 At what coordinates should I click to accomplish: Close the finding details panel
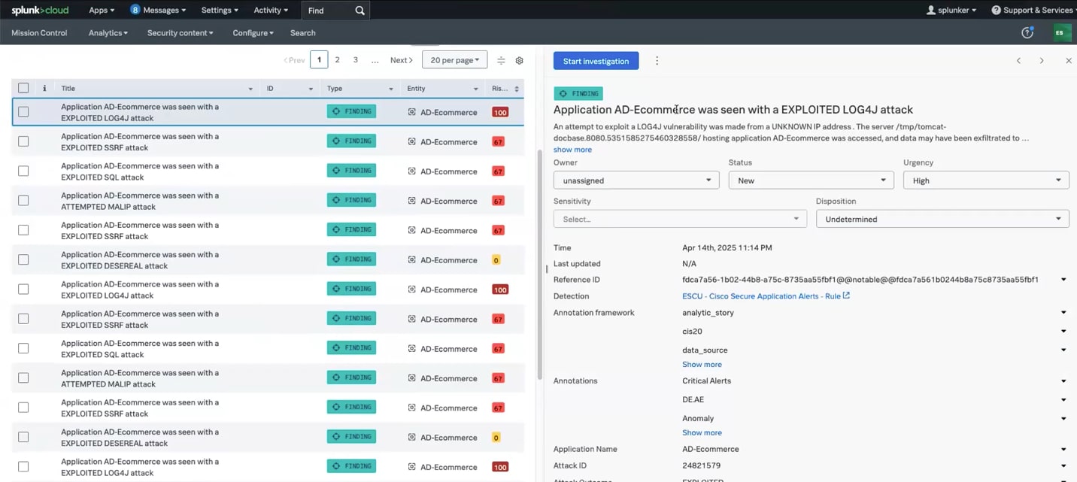tap(1068, 61)
